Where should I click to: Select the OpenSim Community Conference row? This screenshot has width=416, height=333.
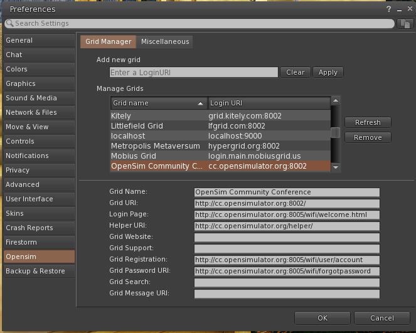[x=220, y=166]
